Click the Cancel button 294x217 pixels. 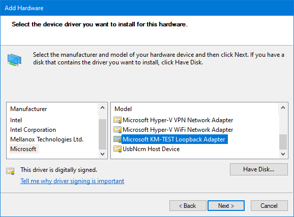(269, 206)
